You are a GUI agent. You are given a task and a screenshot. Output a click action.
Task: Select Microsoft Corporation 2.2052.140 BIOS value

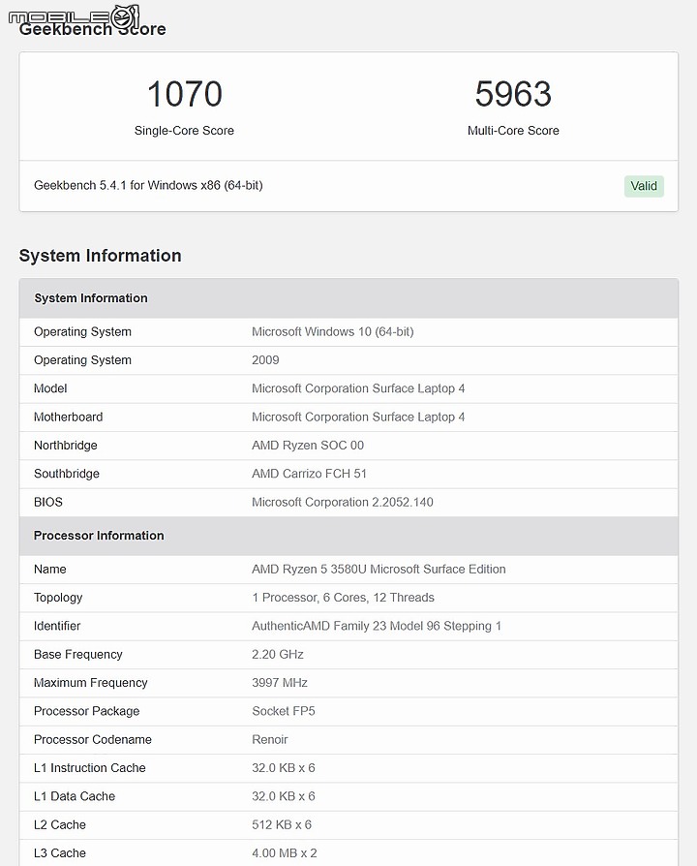point(343,503)
